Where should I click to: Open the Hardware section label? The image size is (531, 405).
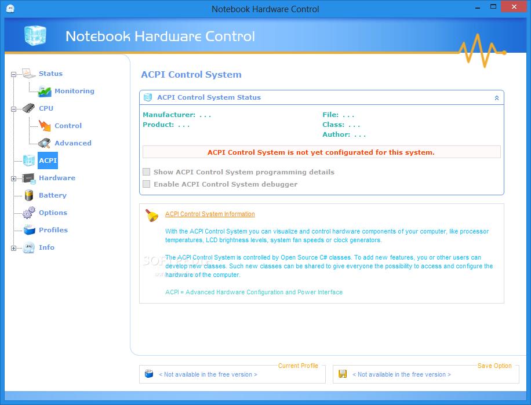57,178
